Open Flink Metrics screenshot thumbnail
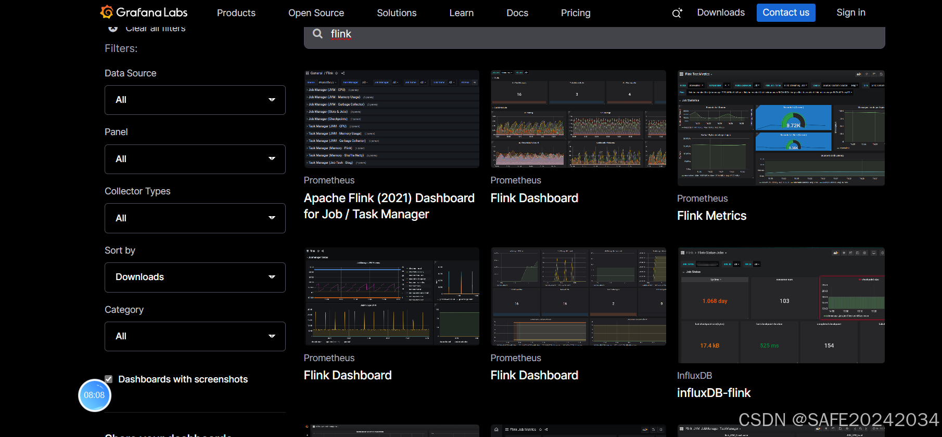The width and height of the screenshot is (942, 437). pyautogui.click(x=781, y=128)
